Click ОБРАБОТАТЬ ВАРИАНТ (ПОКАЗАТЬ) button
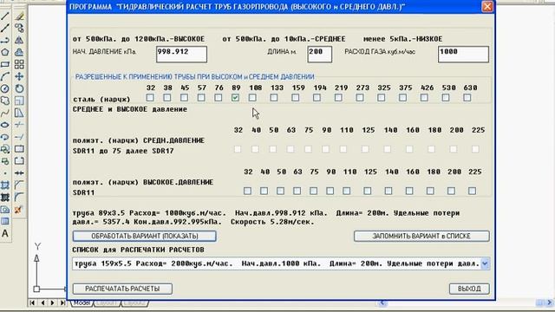The image size is (555, 312). 145,236
